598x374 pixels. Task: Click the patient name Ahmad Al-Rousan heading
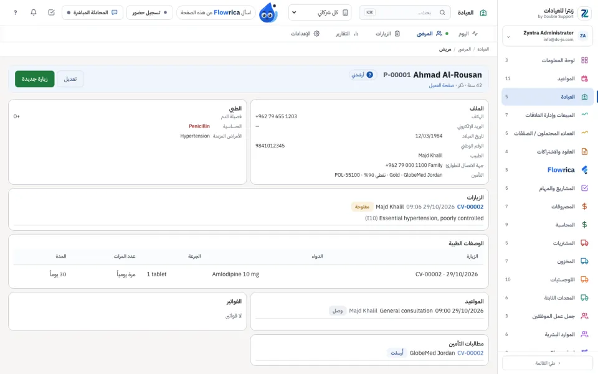(x=447, y=75)
